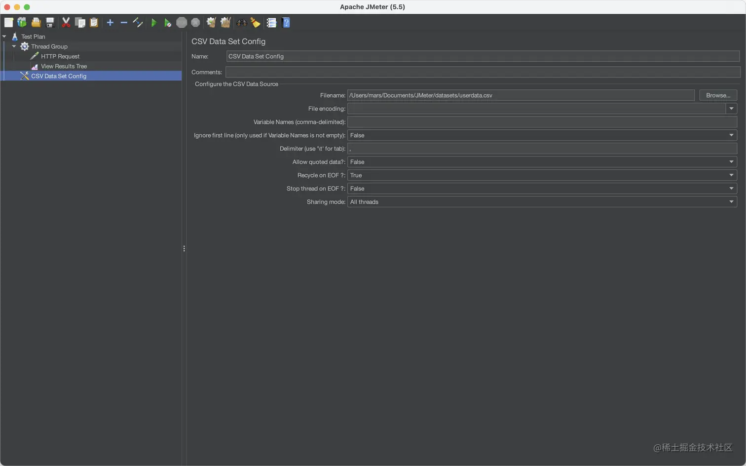Collapse the Thread Group node arrow
Image resolution: width=746 pixels, height=466 pixels.
click(14, 46)
